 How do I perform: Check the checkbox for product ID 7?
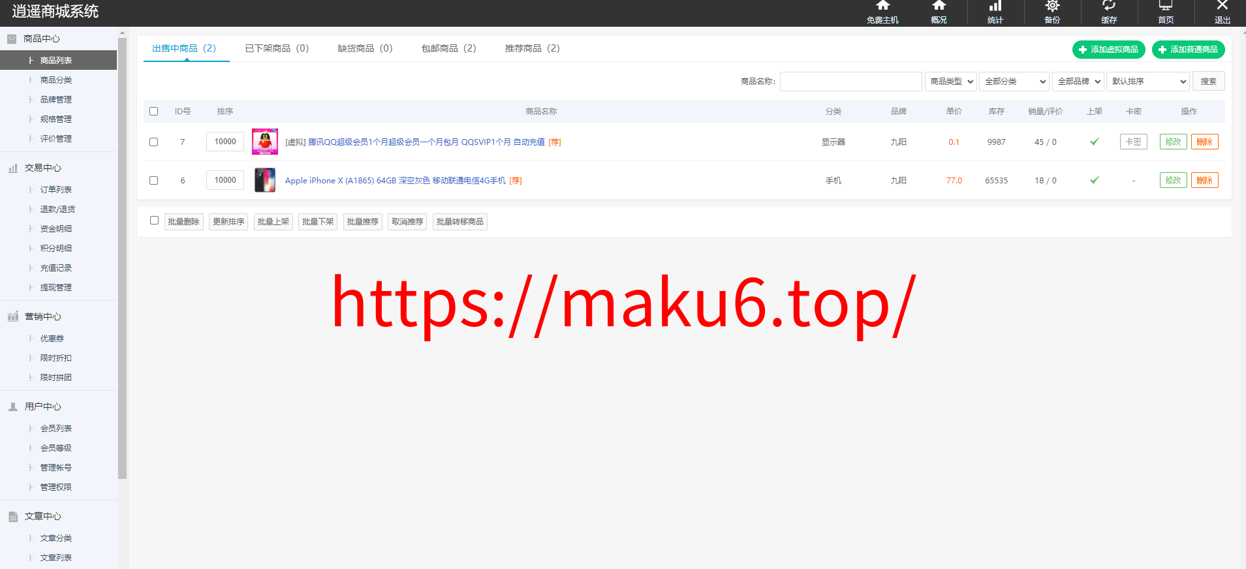(154, 142)
